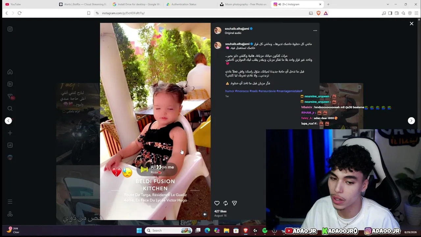Open Brave Shields lion icon

point(318,13)
